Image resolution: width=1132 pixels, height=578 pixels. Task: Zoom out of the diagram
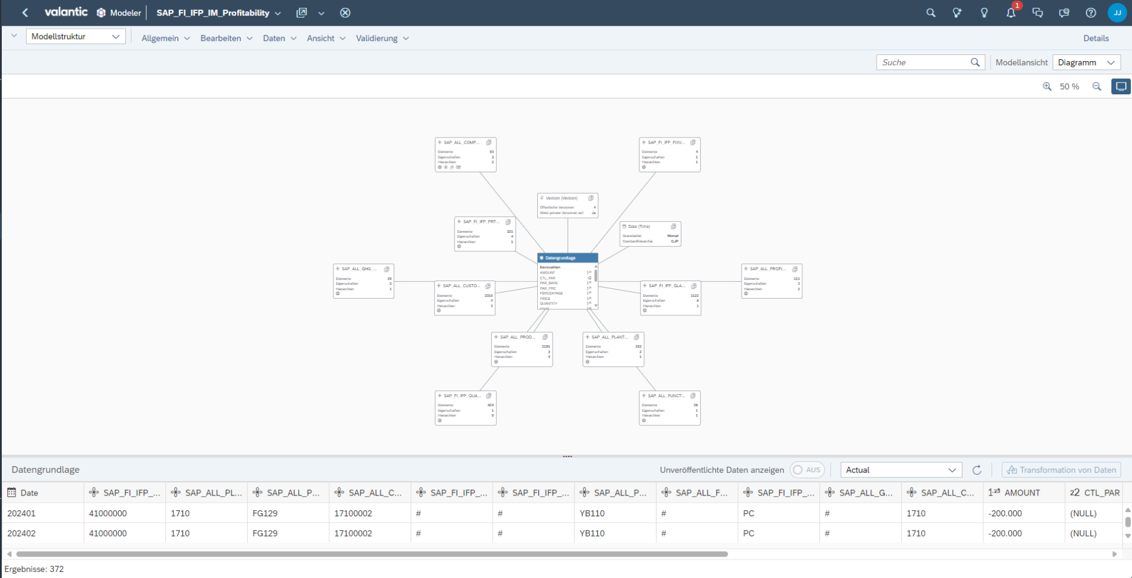point(1097,87)
